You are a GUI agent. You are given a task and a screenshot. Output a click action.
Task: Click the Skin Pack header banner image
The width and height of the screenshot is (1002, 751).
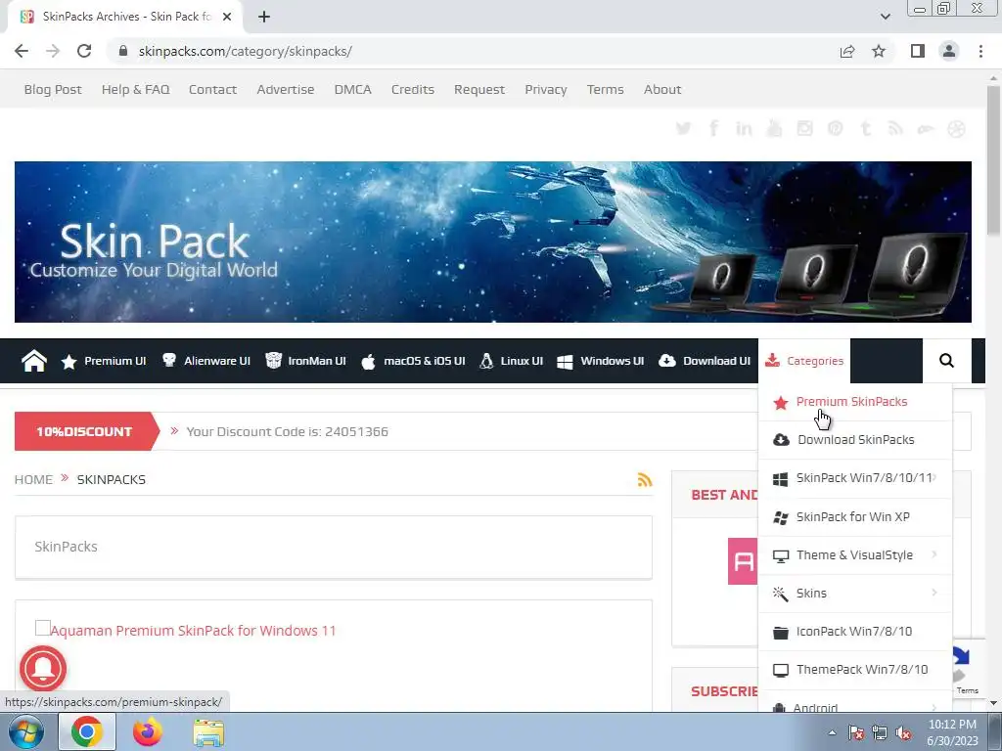(x=493, y=243)
